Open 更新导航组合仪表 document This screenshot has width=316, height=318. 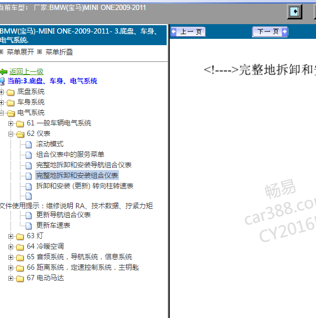(63, 215)
